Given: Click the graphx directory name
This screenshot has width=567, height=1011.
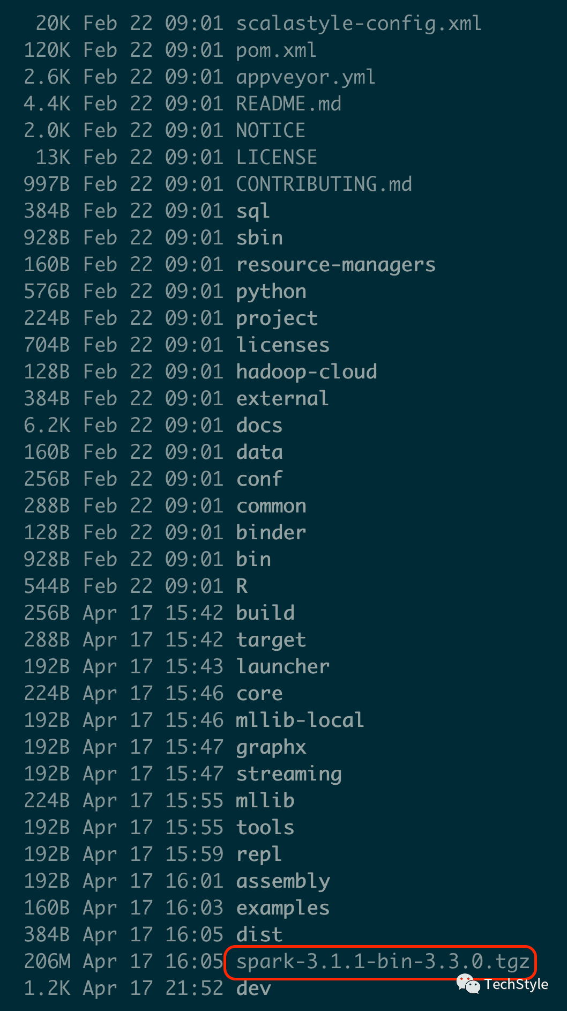Looking at the screenshot, I should 271,747.
